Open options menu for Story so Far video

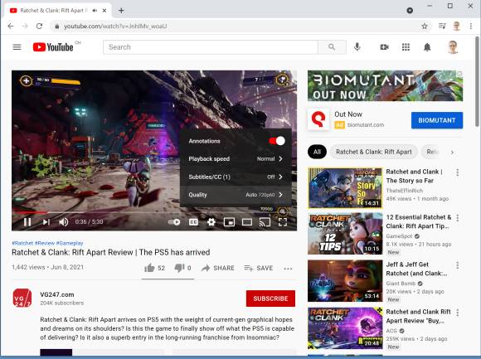(458, 172)
